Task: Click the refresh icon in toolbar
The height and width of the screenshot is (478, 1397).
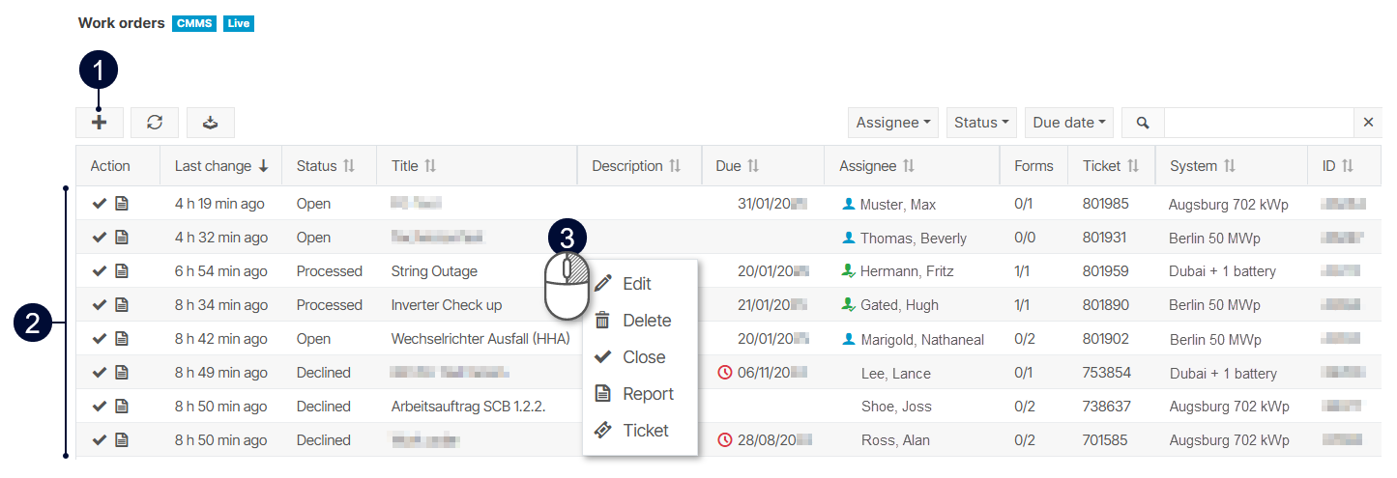Action: click(x=155, y=123)
